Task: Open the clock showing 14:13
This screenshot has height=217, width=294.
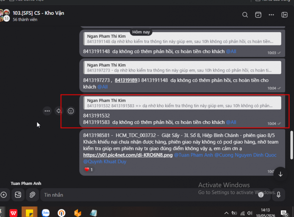Action: click(265, 213)
